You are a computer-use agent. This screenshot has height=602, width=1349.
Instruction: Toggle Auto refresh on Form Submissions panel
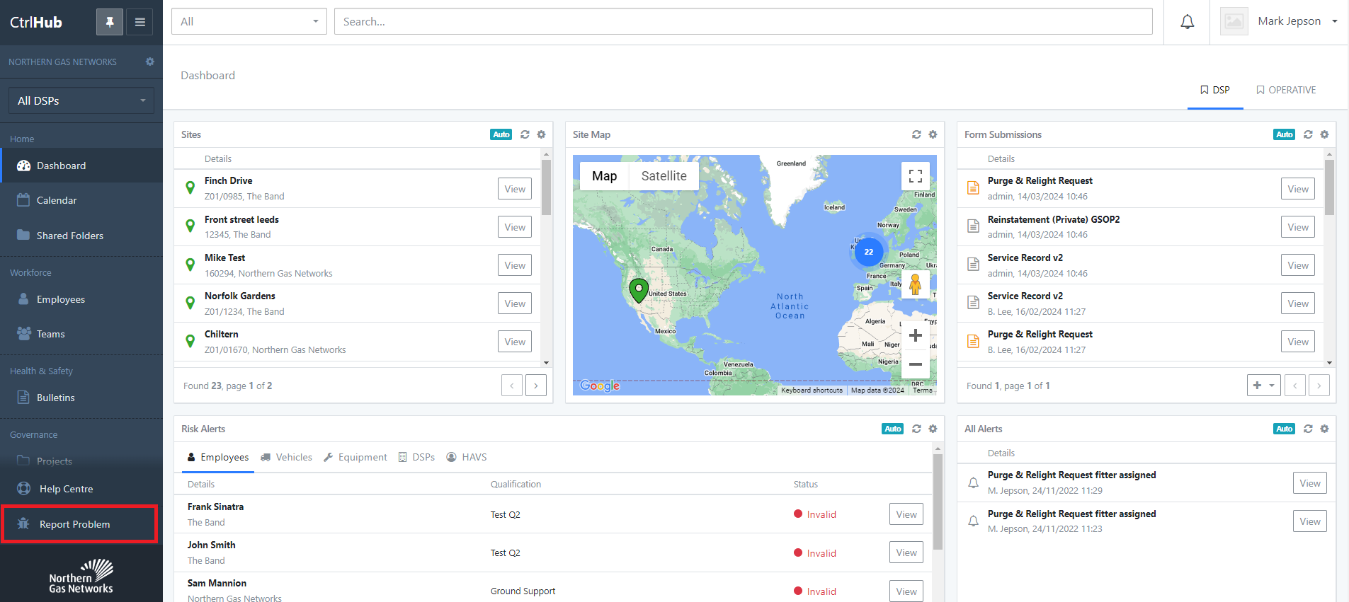coord(1285,134)
